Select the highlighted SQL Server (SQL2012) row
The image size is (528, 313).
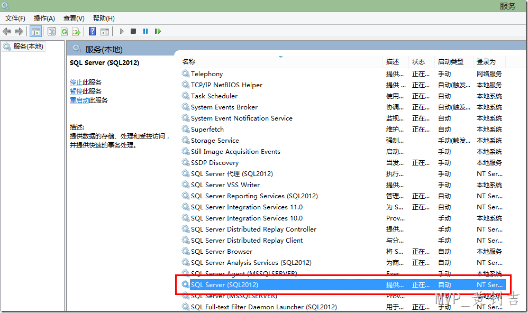tap(343, 285)
